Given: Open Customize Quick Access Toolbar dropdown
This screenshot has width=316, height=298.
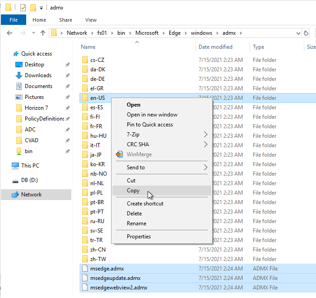Looking at the screenshot, I should (41, 8).
